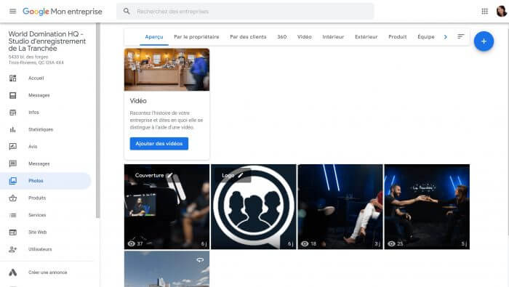
Task: Open the Google apps grid
Action: (485, 12)
